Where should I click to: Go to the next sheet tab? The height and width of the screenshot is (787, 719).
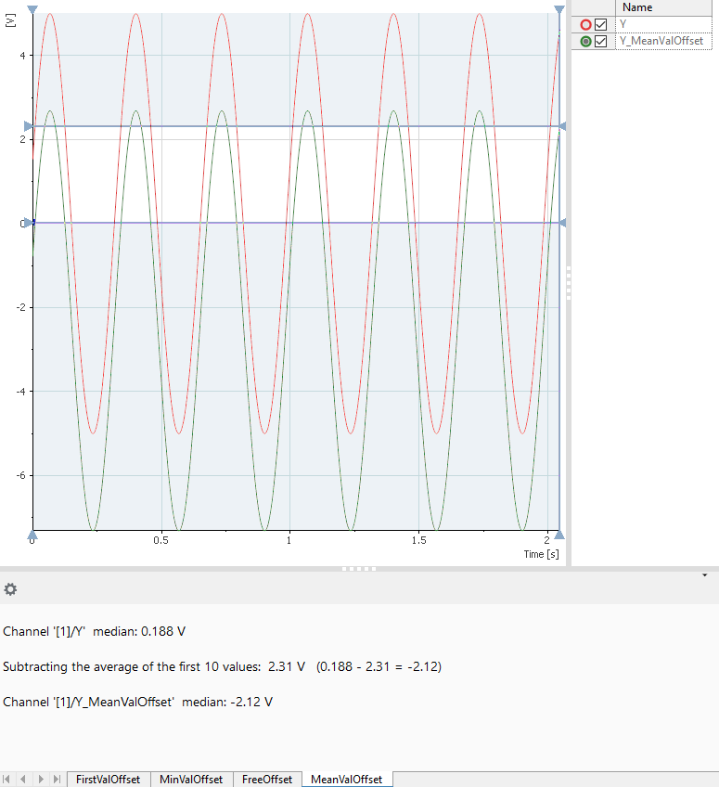click(41, 780)
